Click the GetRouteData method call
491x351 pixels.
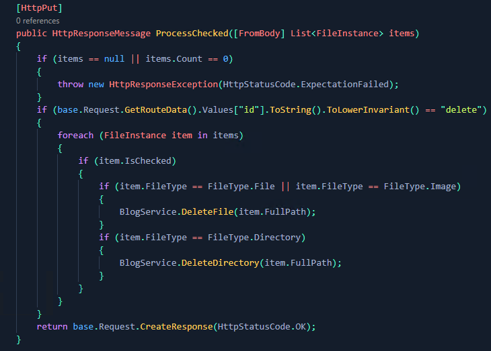click(x=155, y=110)
